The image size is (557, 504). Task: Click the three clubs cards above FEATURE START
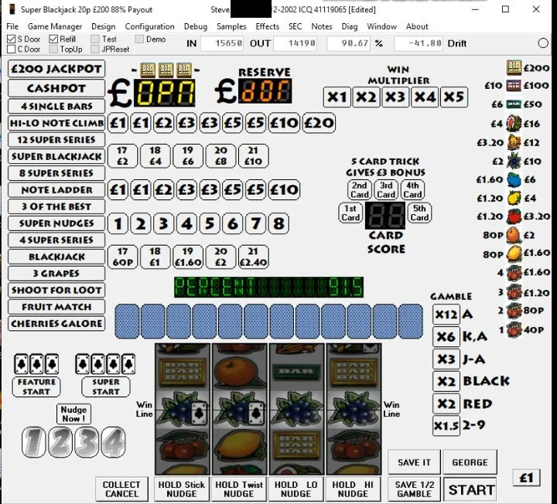(x=36, y=364)
